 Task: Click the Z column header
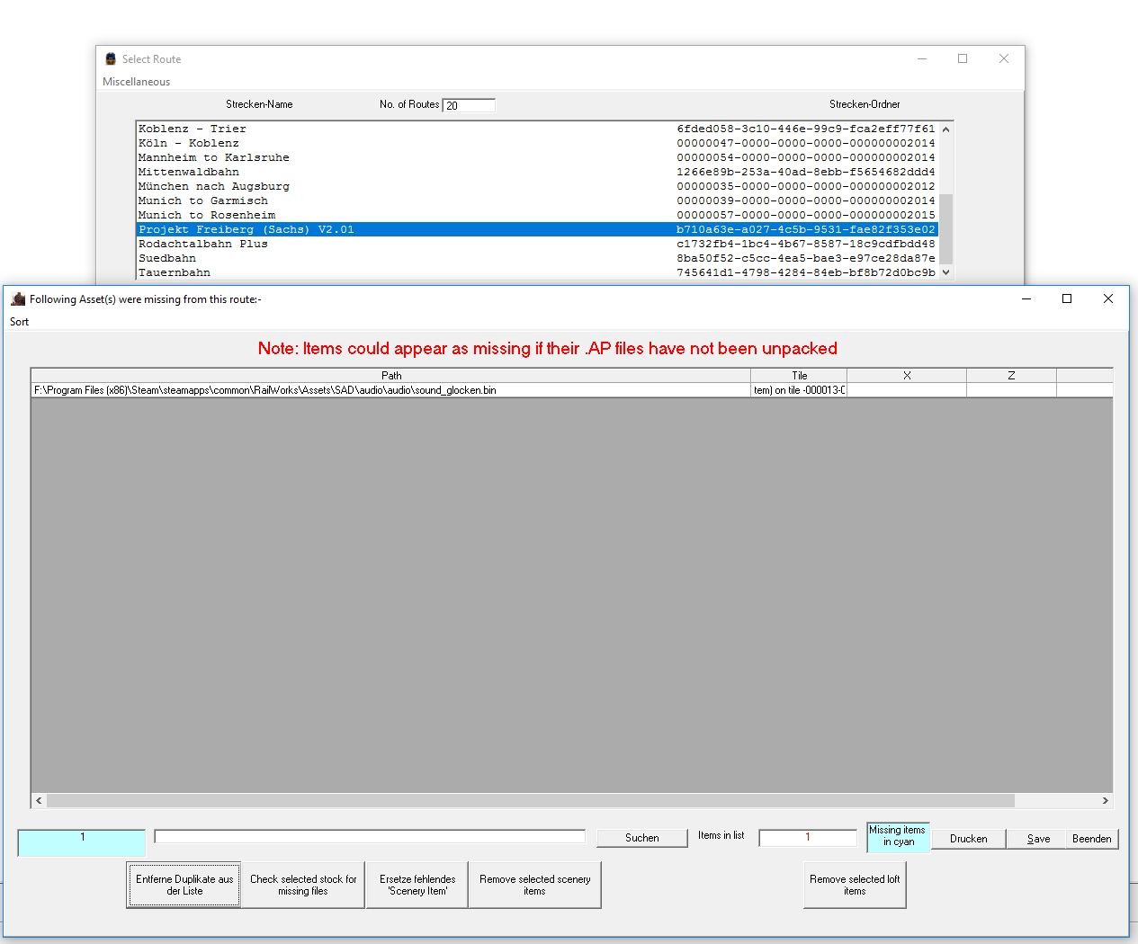[1011, 376]
